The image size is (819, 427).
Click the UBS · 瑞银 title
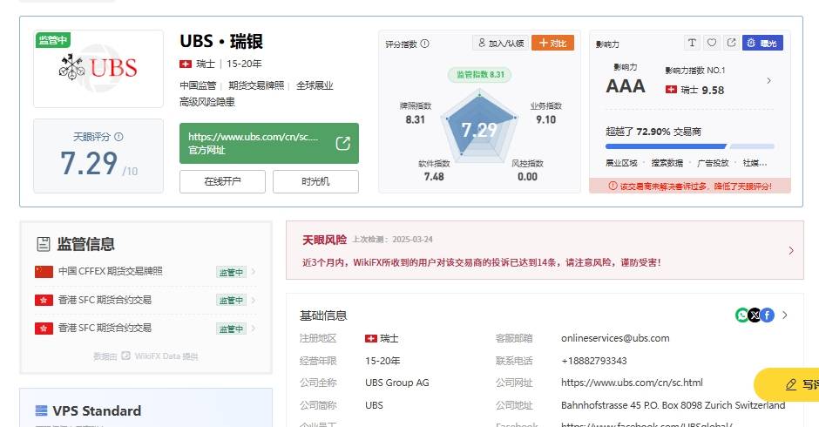pos(221,41)
